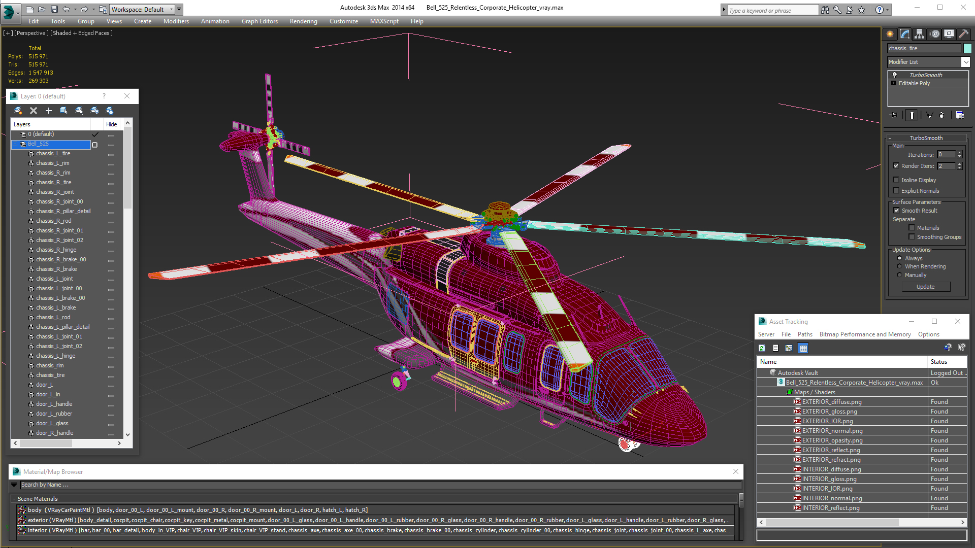
Task: Switch Asset Tracking to table view icon
Action: [803, 348]
